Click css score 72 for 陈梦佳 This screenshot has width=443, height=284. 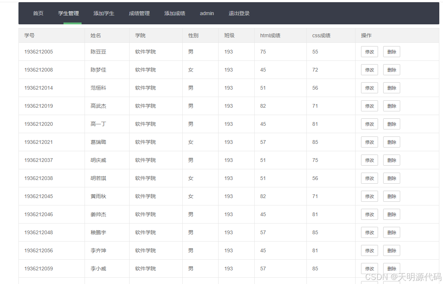[x=315, y=70]
